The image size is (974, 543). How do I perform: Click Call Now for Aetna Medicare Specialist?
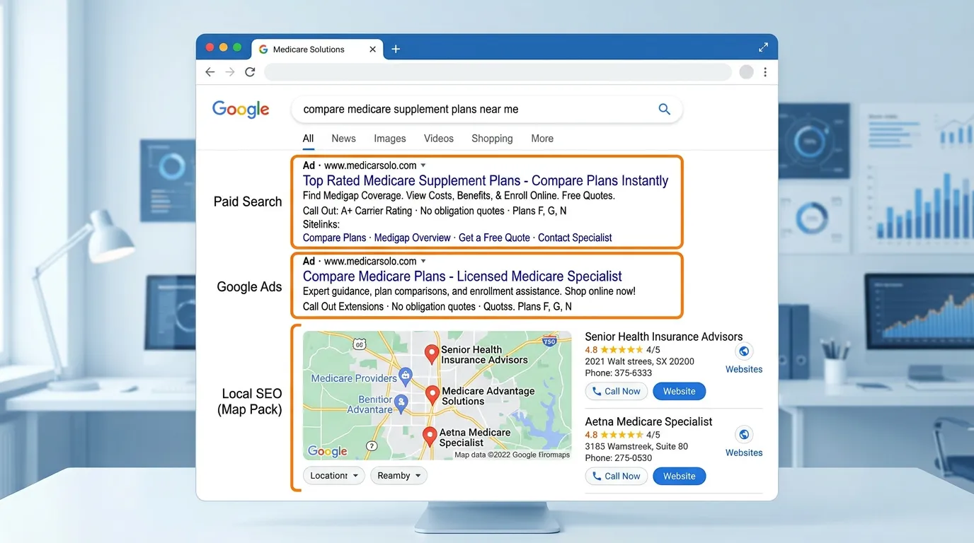tap(616, 476)
